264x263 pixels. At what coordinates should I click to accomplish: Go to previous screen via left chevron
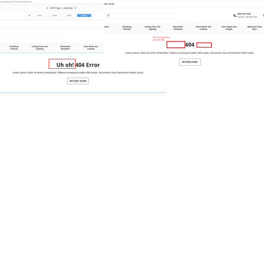(47, 8)
